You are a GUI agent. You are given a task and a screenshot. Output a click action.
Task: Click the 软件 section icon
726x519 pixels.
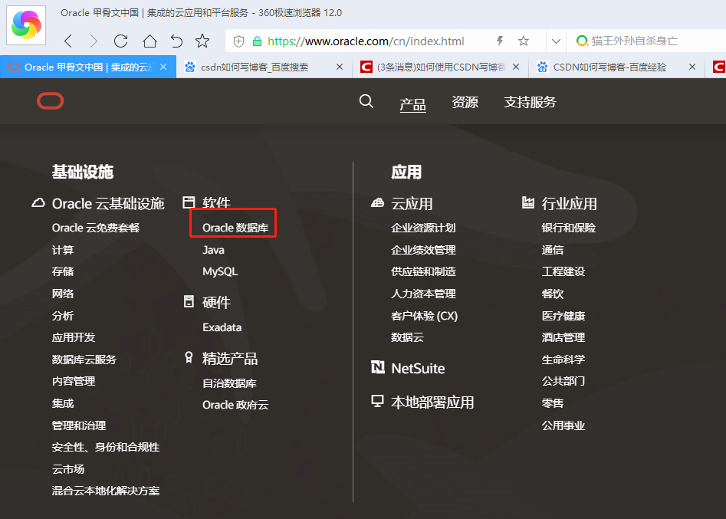tap(189, 201)
